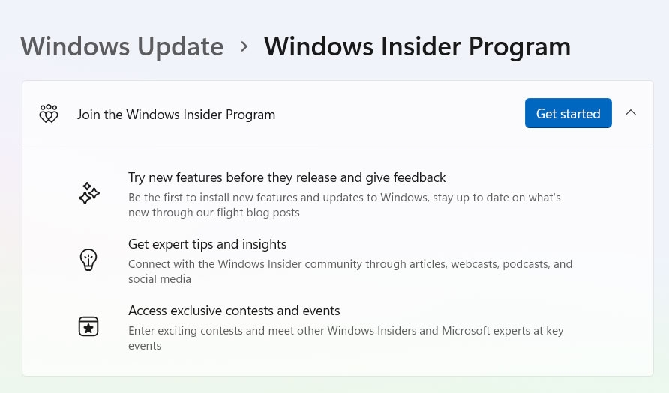Screen dimensions: 669x393
Task: Click the lightbulb expert tips icon
Action: 88,260
